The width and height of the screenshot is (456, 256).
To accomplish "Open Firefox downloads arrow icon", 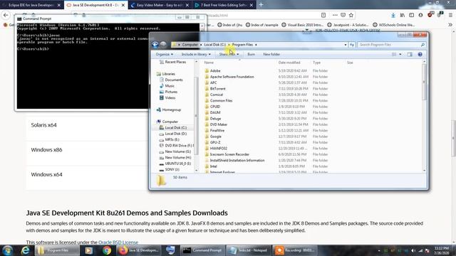I will tap(393, 15).
